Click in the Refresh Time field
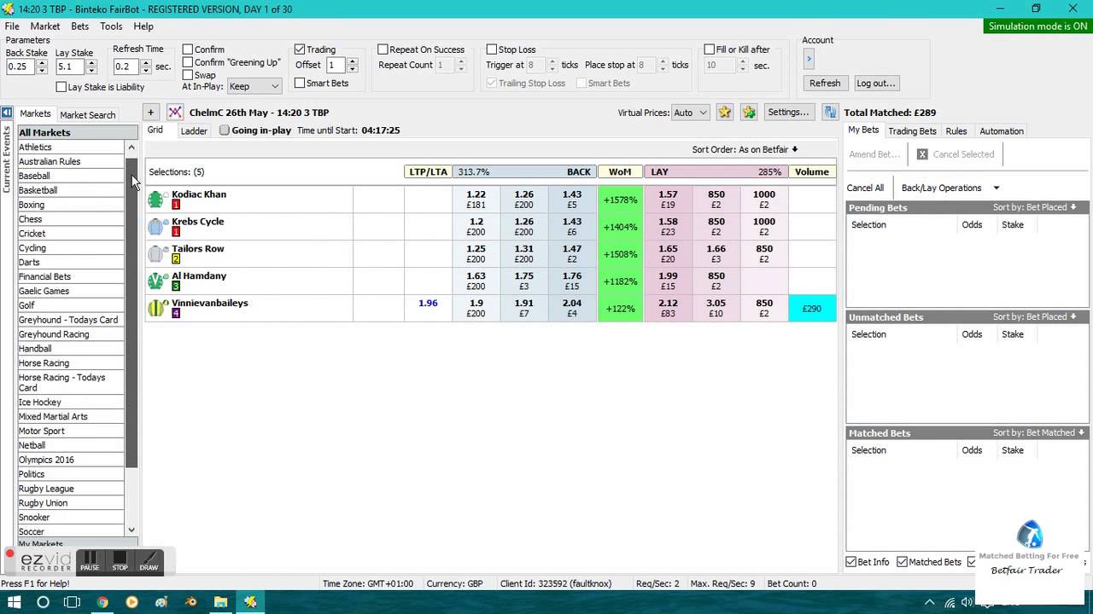The width and height of the screenshot is (1093, 614). click(126, 67)
